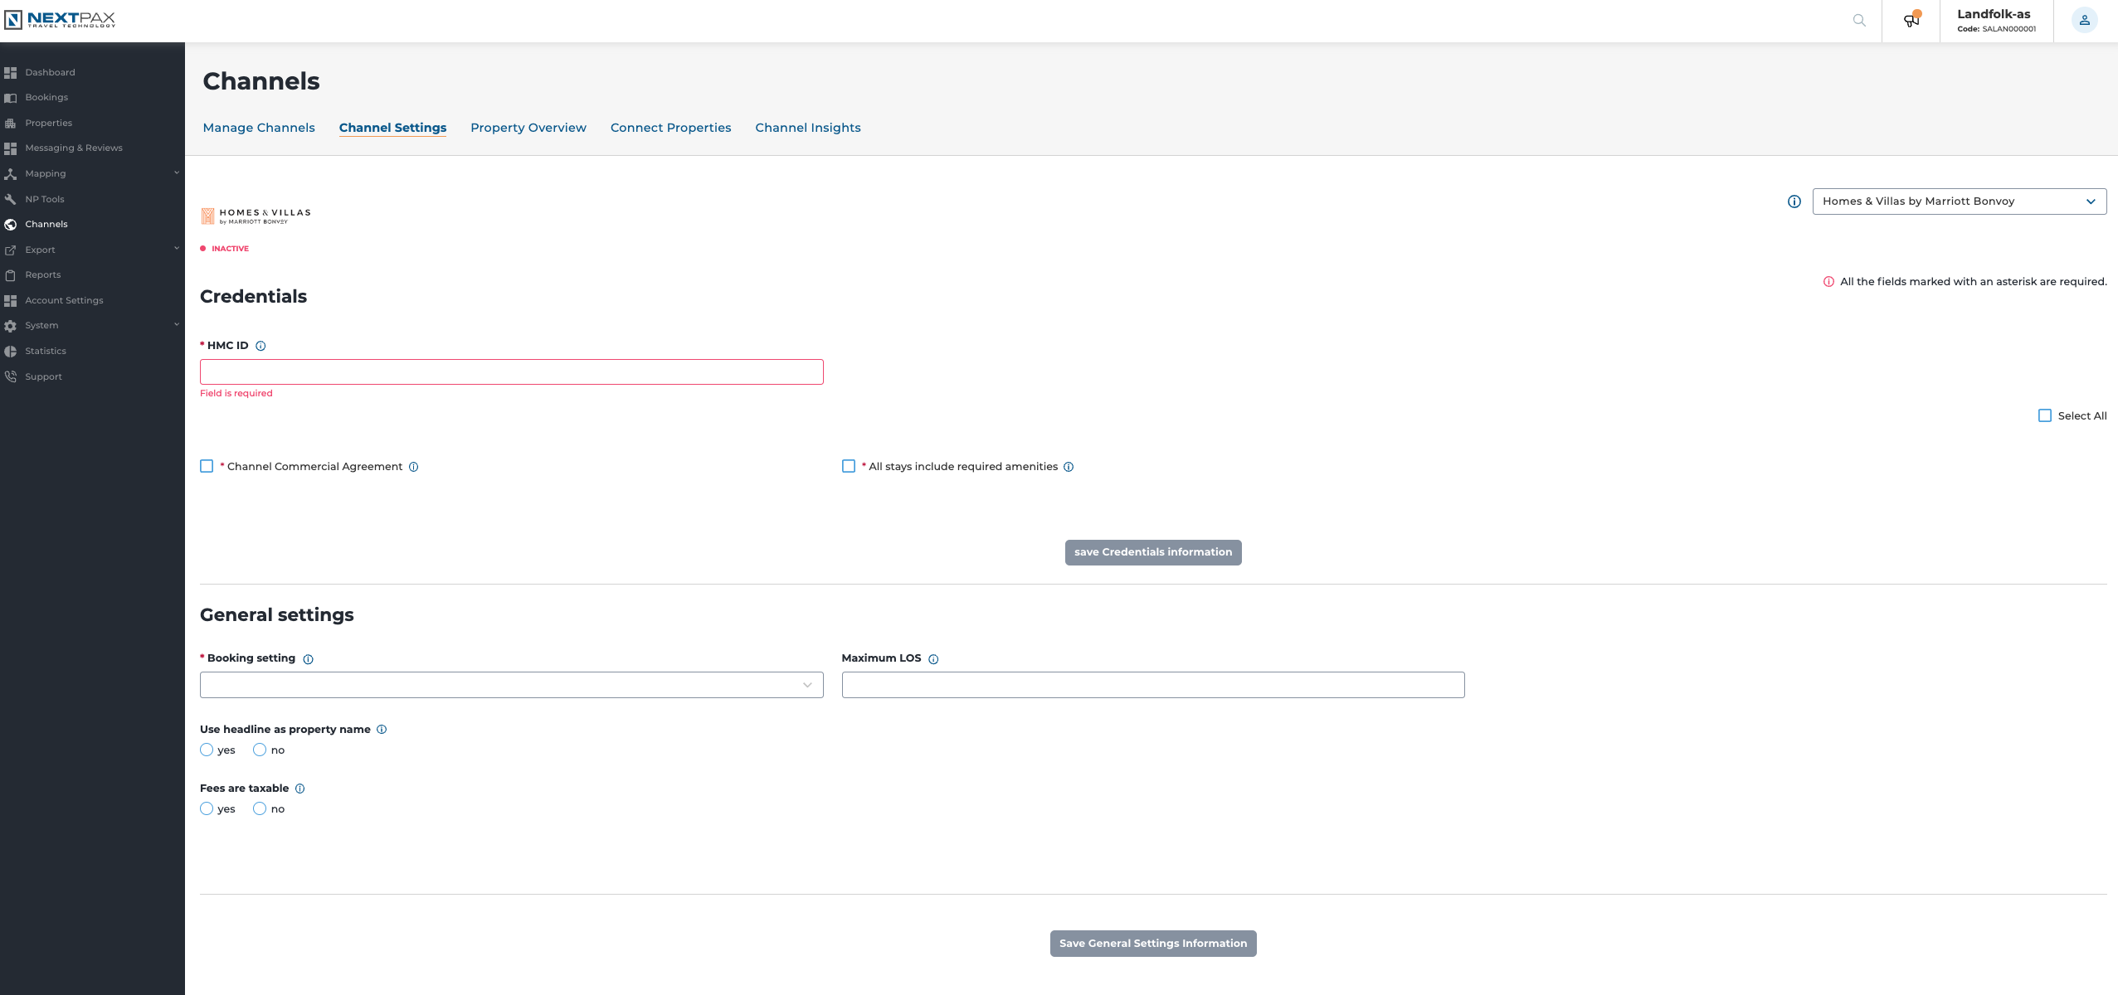Click info icon beside Fees are taxable
The width and height of the screenshot is (2118, 995).
tap(300, 789)
